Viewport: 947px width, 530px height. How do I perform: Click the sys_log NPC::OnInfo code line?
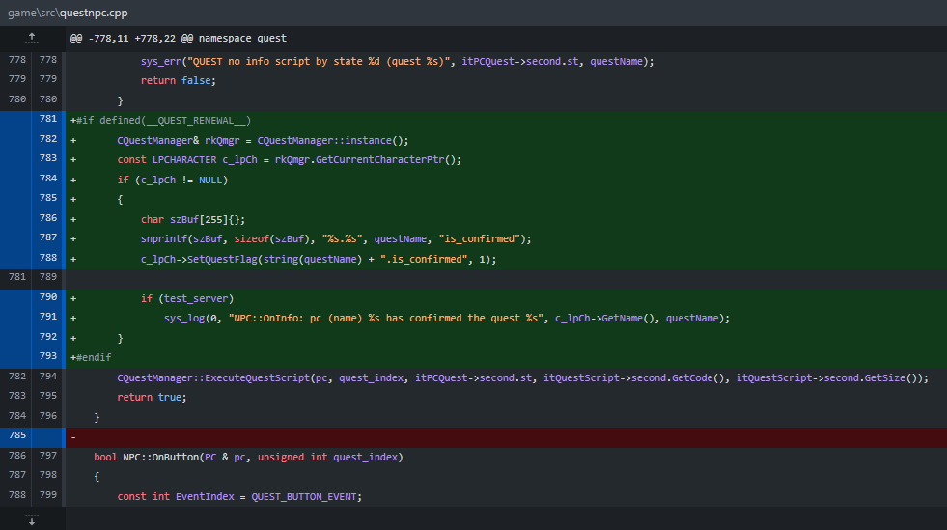[446, 318]
